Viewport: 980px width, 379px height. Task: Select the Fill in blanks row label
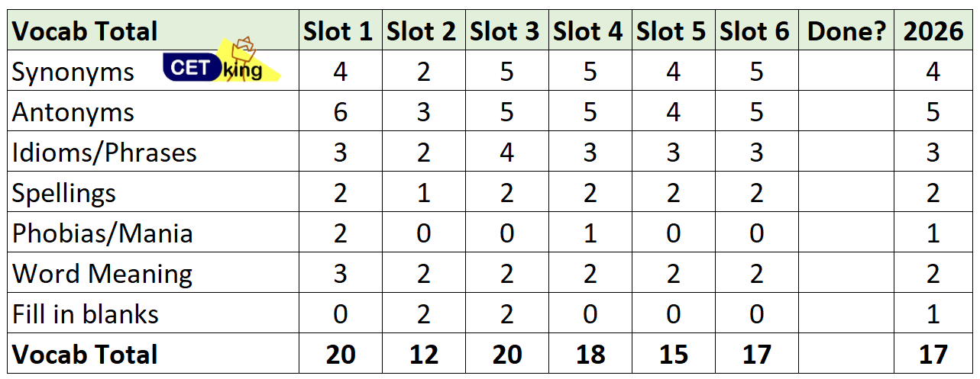[x=86, y=314]
